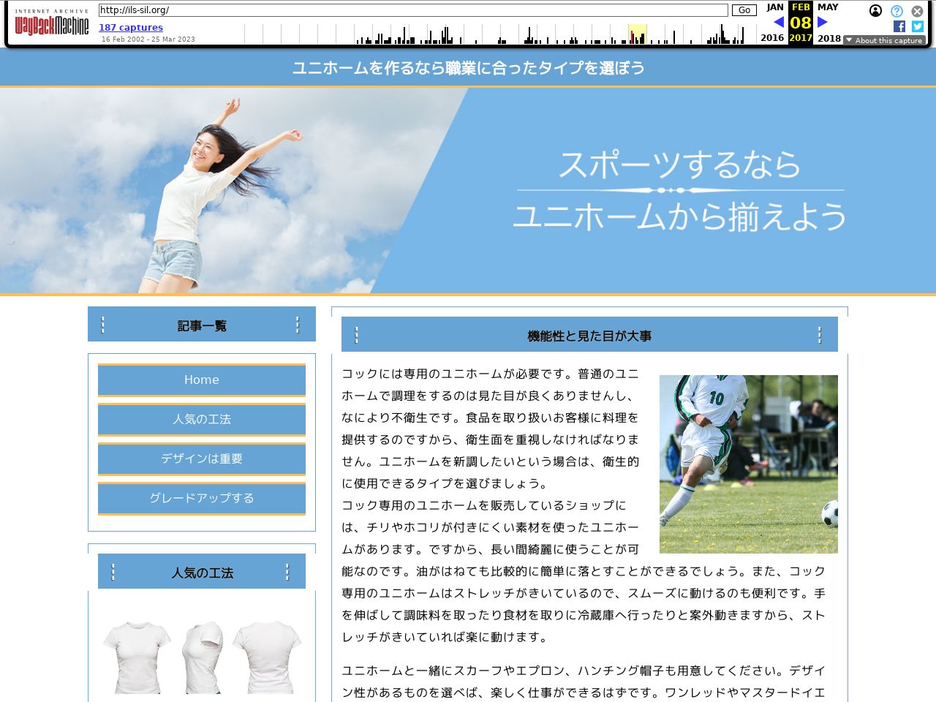The height and width of the screenshot is (702, 936).
Task: Click the URL input field
Action: coord(413,10)
